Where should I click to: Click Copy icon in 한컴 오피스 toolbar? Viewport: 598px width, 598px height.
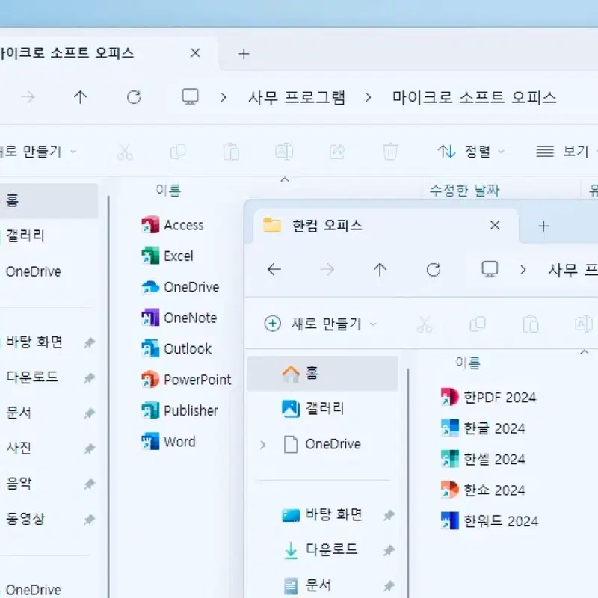click(x=478, y=324)
